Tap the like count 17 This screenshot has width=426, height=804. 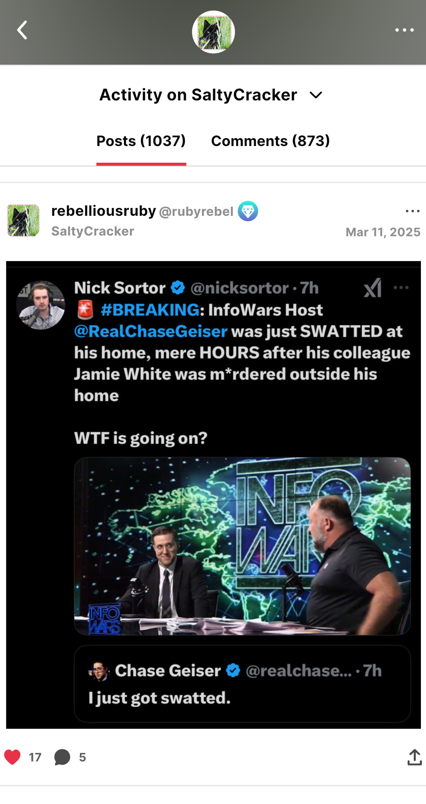coord(35,758)
